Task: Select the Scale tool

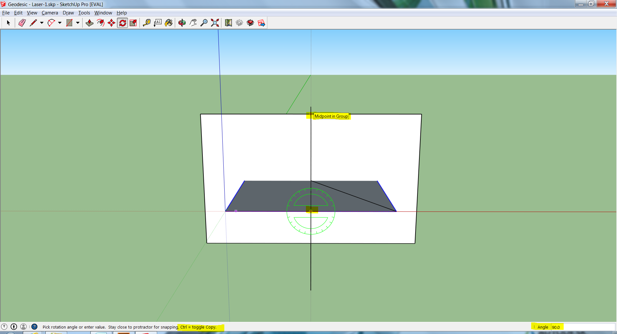Action: click(x=133, y=23)
